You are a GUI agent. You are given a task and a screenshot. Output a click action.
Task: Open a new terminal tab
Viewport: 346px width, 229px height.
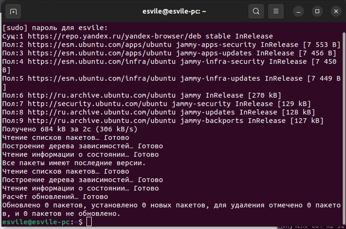pos(13,11)
